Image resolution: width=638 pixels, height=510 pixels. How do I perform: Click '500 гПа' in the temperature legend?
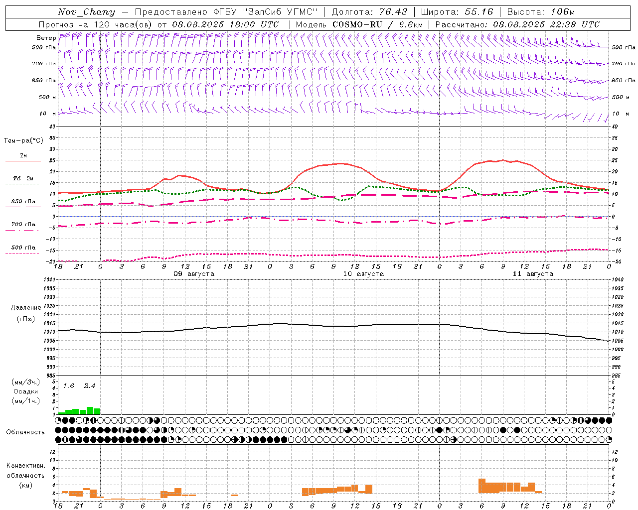click(23, 248)
